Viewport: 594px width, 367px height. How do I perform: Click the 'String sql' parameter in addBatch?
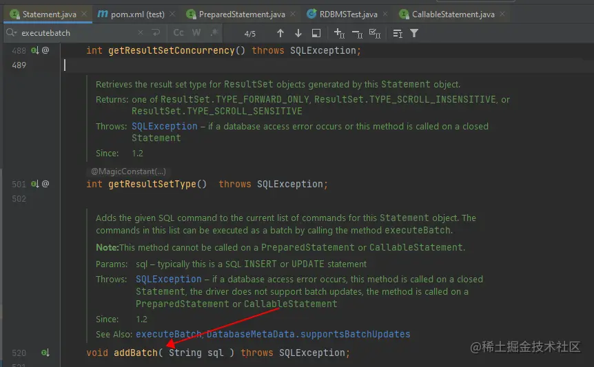click(196, 353)
